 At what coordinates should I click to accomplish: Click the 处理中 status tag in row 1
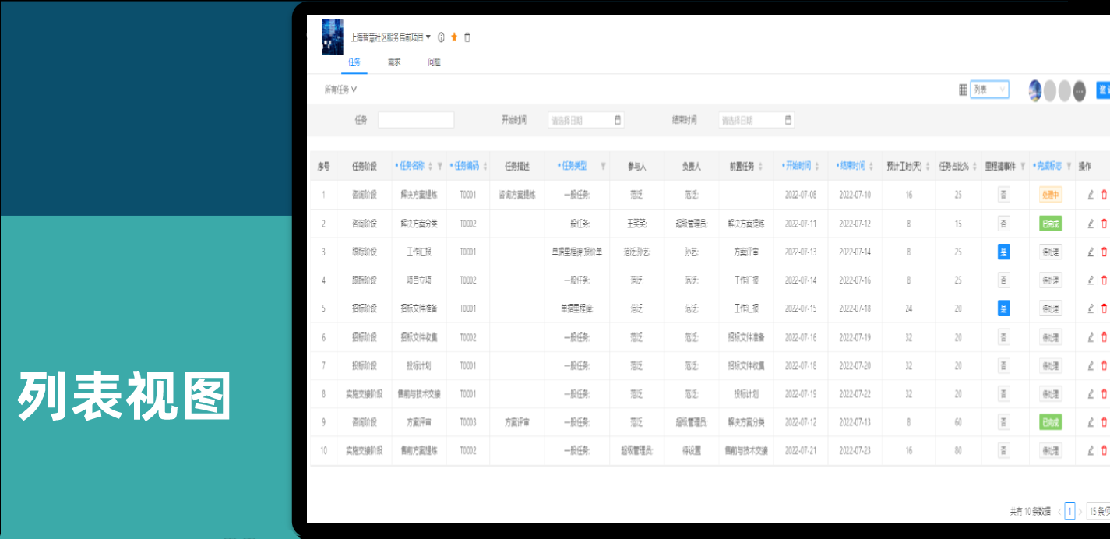[x=1050, y=195]
